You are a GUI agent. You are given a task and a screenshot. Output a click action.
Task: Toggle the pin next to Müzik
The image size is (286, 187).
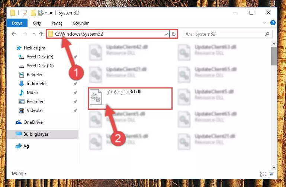pos(75,93)
